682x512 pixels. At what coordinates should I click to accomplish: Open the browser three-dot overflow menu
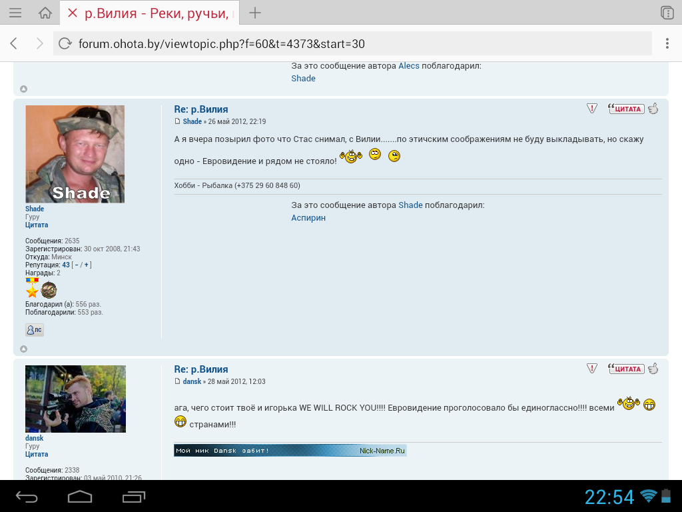click(667, 44)
